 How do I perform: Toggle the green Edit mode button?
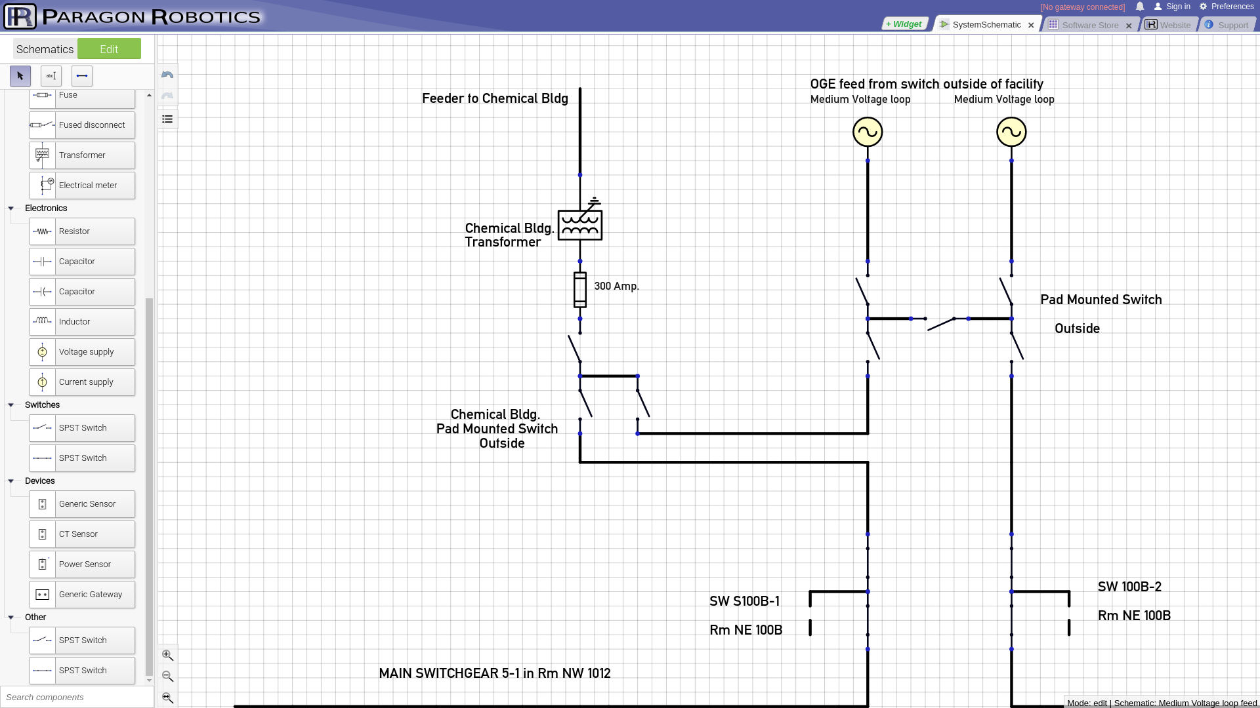109,49
